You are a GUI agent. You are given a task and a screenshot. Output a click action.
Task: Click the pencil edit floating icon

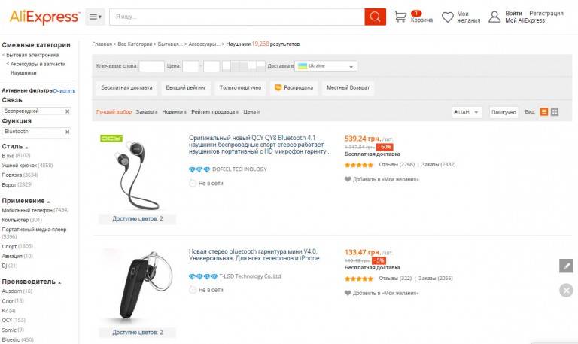tap(567, 266)
